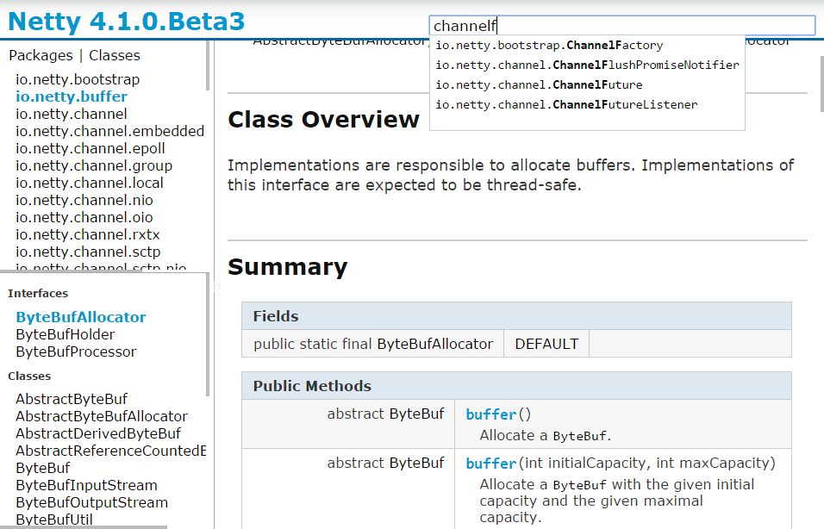
Task: Click the Public Methods table header
Action: (516, 386)
